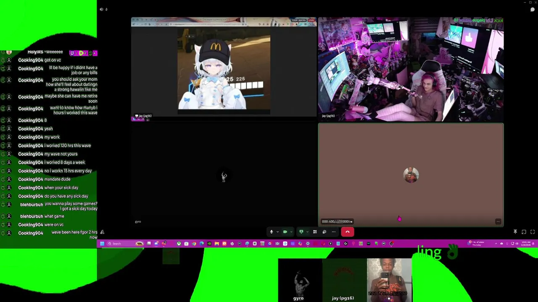The width and height of the screenshot is (538, 302).
Task: Click gyro's avatar in his tile
Action: 224,177
